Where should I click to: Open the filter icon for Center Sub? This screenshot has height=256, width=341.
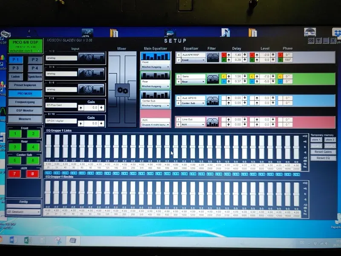pos(213,101)
